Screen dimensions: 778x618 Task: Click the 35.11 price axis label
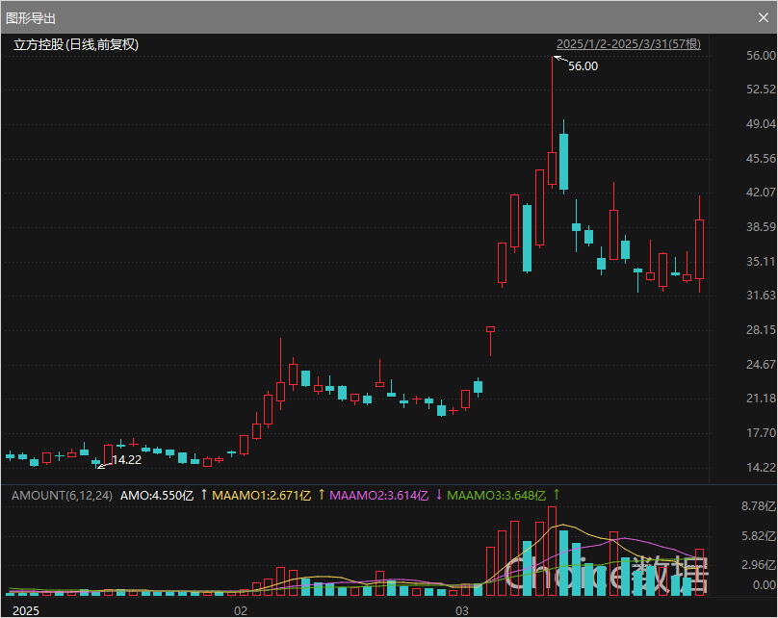(761, 262)
